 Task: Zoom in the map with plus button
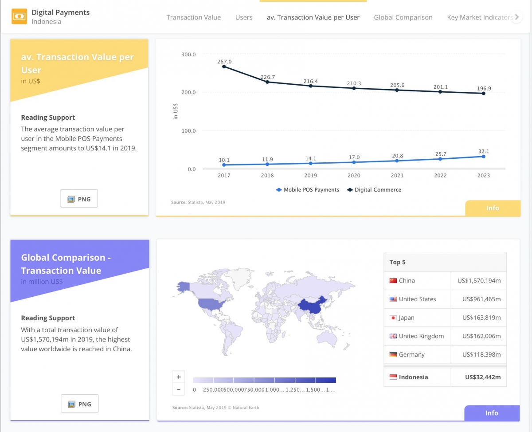click(178, 377)
